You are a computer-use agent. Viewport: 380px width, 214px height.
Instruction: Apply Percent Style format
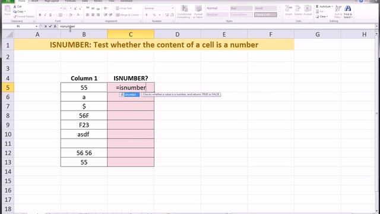154,15
